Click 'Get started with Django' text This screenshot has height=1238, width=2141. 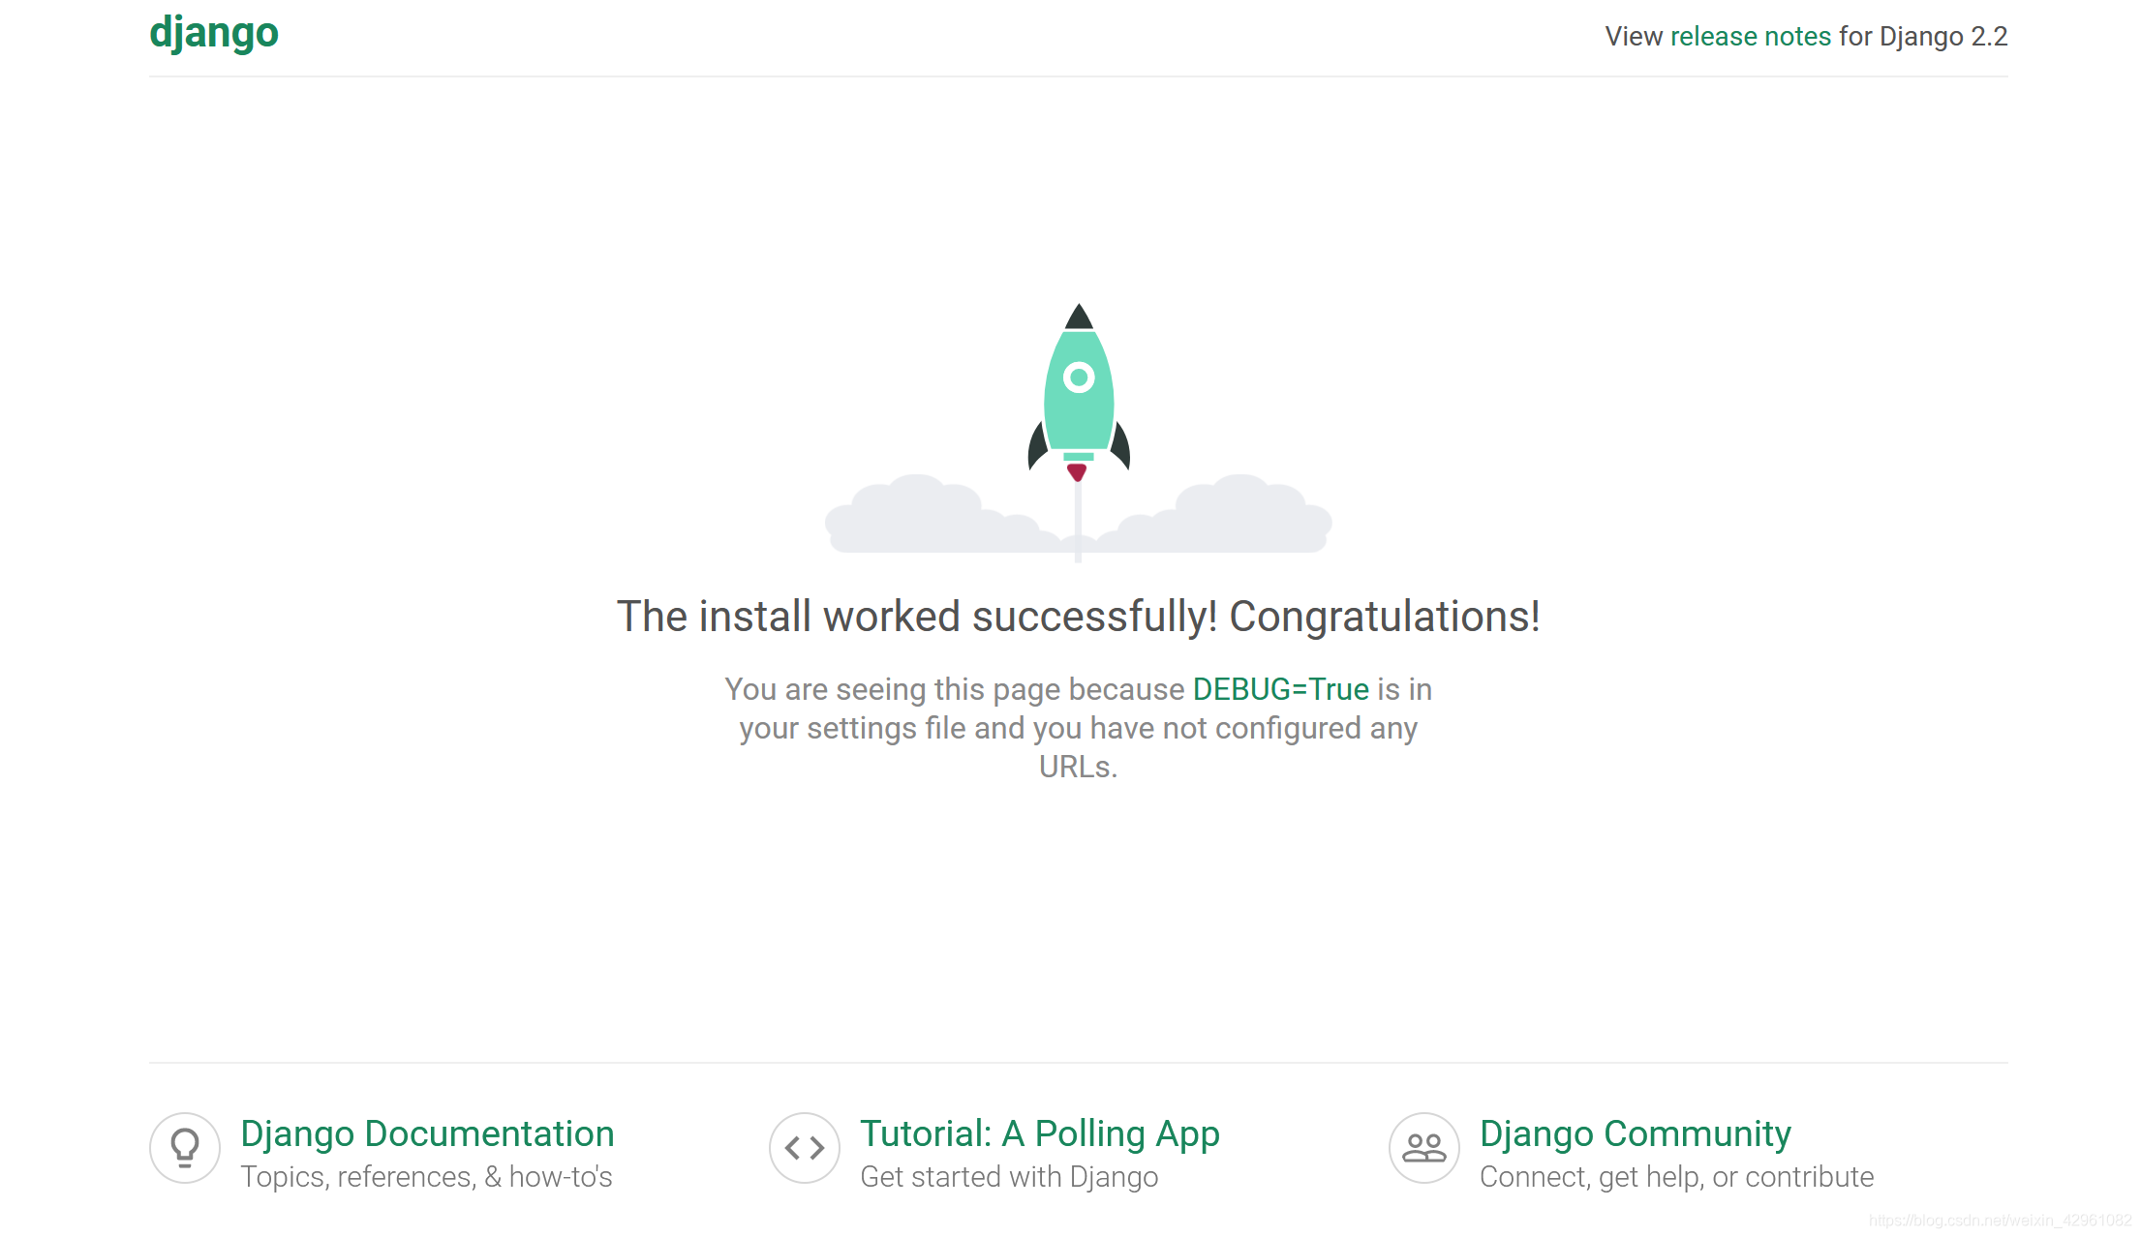point(1009,1177)
